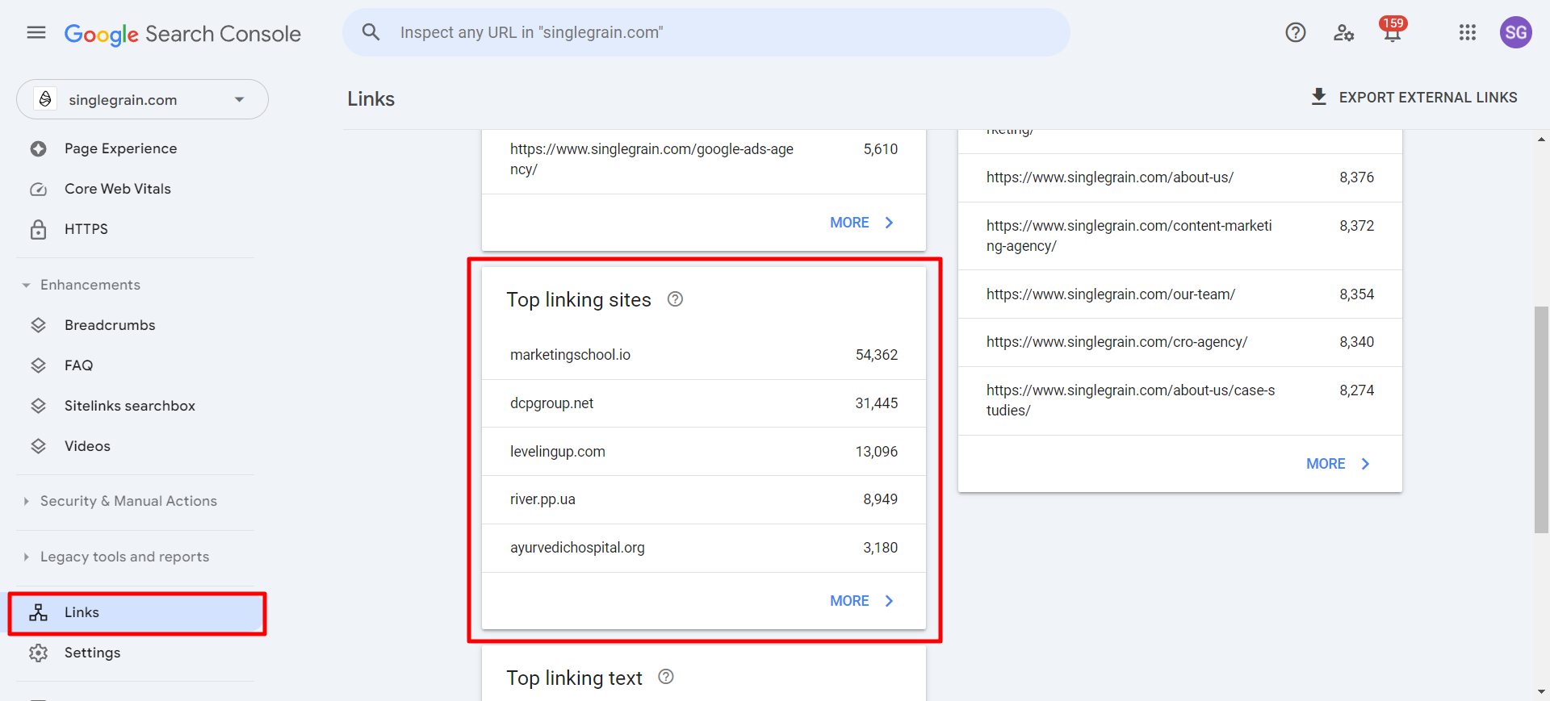Click the URL inspection search field
Viewport: 1550px width, 701px height.
(x=706, y=32)
